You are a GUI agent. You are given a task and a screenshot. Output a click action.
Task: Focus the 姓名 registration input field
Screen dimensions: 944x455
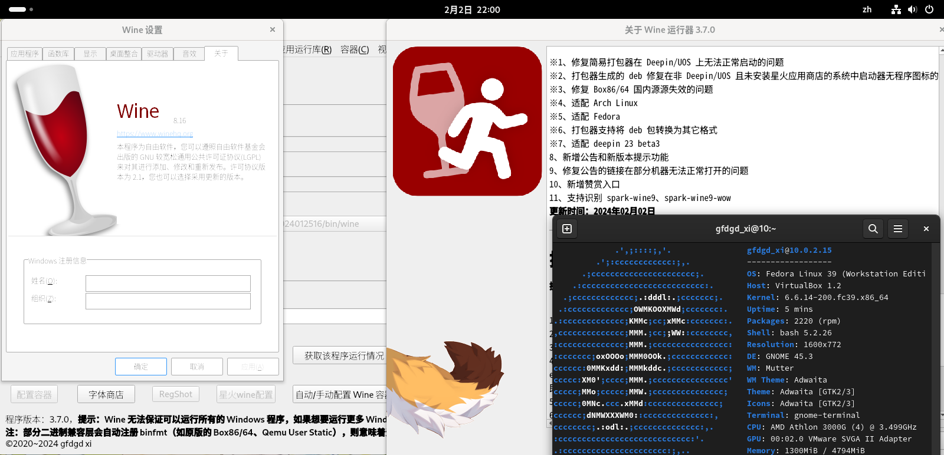tap(168, 283)
